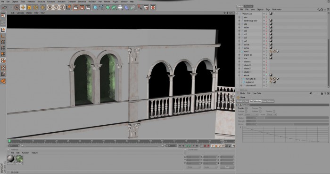Adjust the Radius slider

click(287, 118)
